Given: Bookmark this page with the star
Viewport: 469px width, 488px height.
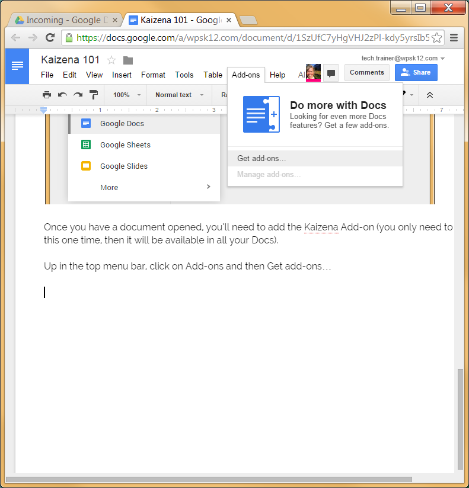Looking at the screenshot, I should (437, 38).
